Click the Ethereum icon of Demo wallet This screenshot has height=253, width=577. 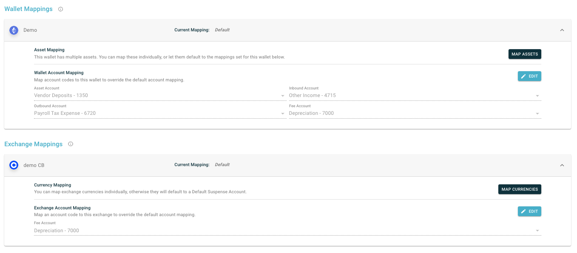point(14,30)
